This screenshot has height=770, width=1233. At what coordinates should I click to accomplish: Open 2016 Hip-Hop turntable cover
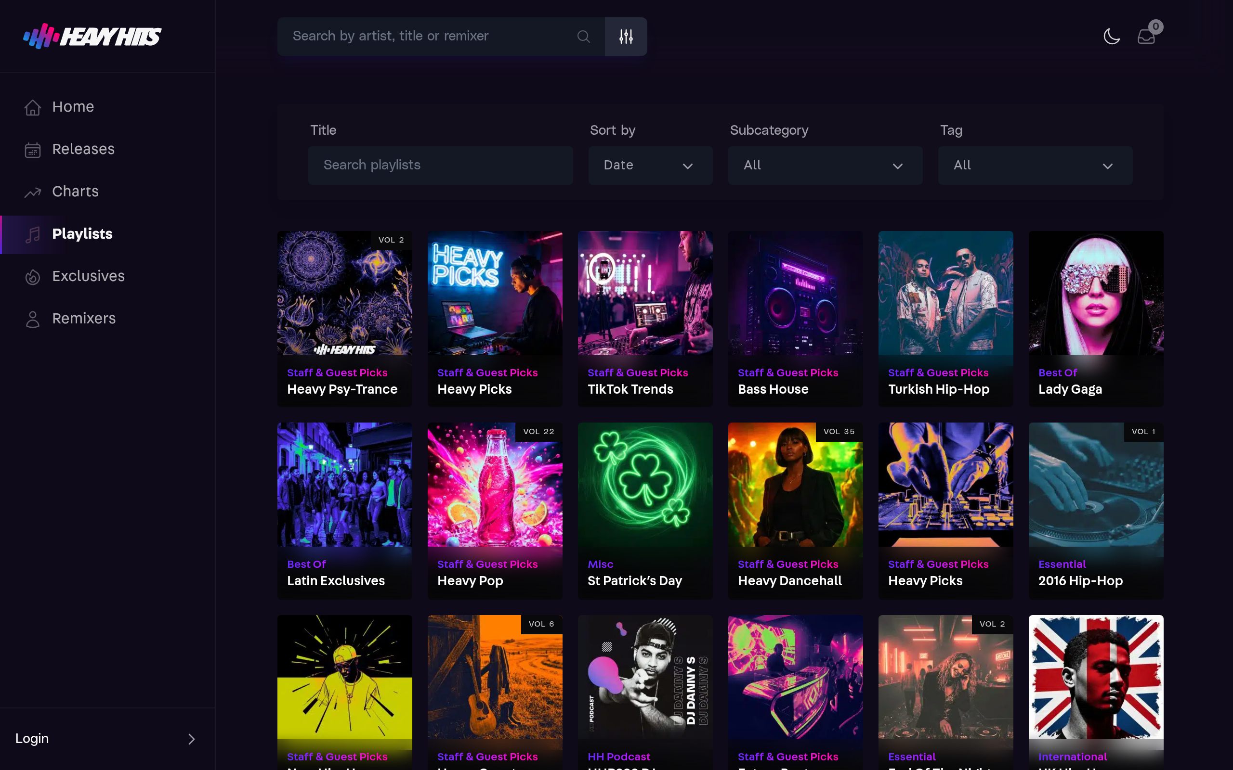click(x=1095, y=485)
